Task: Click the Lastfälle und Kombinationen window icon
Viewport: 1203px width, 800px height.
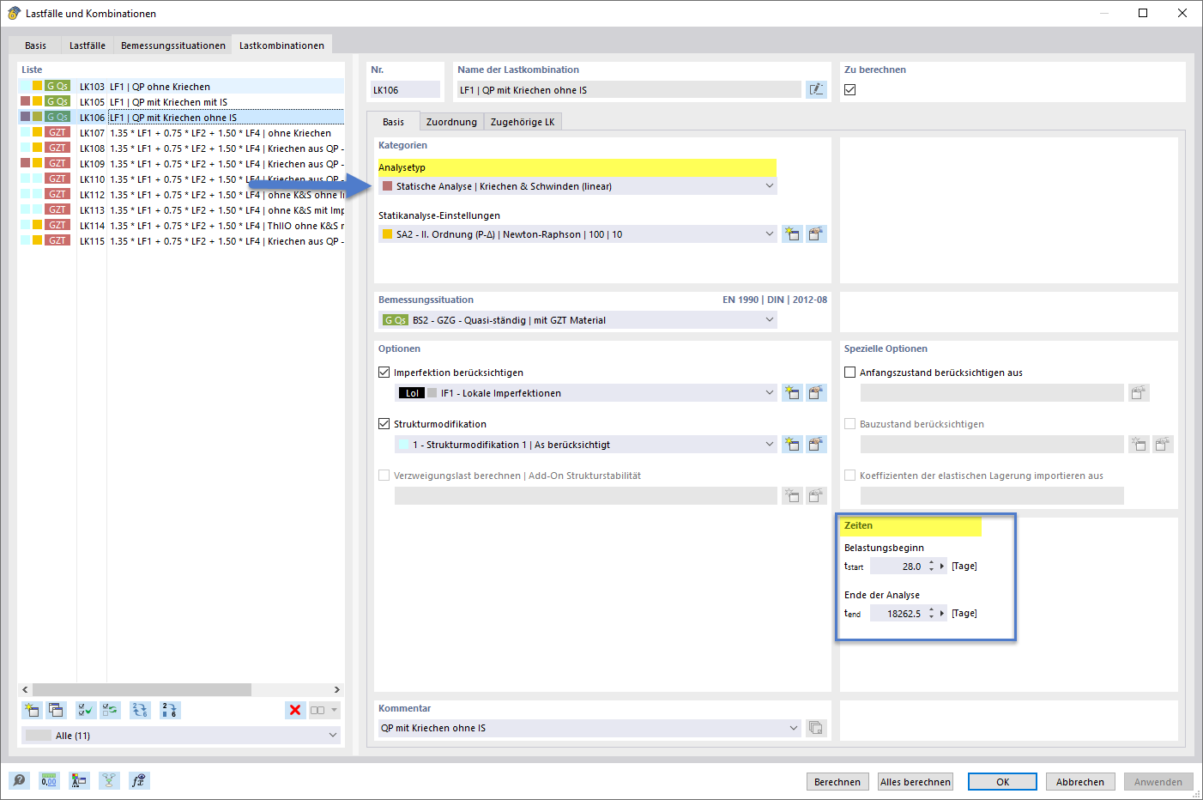Action: [14, 13]
